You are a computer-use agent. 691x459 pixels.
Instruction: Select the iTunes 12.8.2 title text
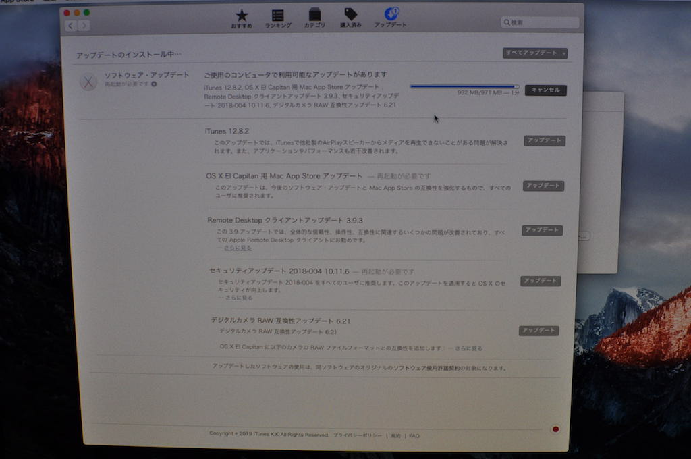tap(227, 131)
